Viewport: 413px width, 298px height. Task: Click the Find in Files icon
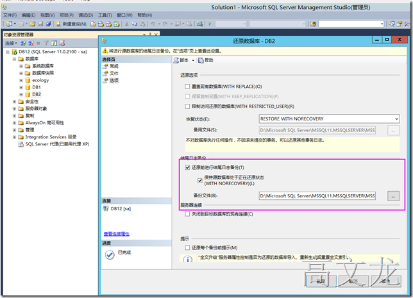click(x=313, y=24)
